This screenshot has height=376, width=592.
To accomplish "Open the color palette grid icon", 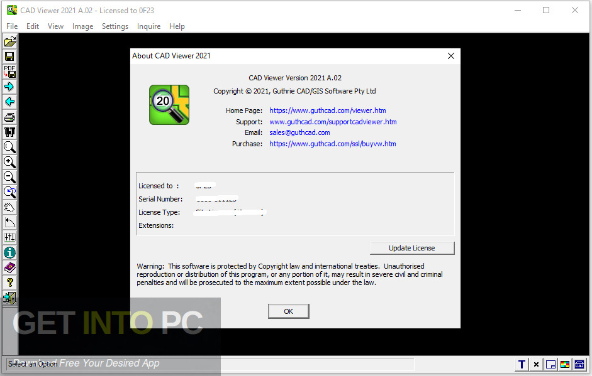I will coord(565,364).
